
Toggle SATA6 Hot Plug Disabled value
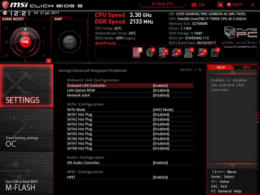(x=161, y=138)
